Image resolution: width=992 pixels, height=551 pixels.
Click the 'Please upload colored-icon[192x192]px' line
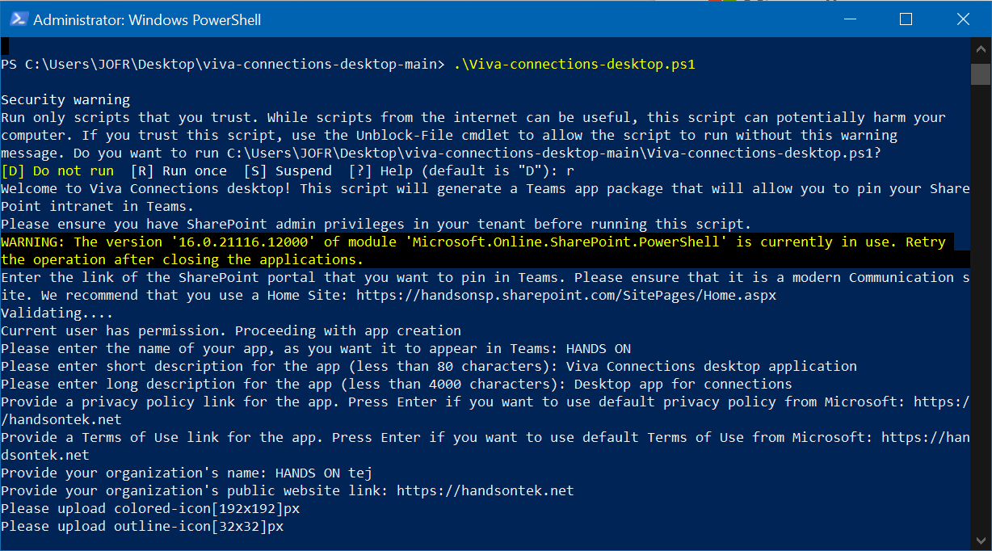click(x=150, y=508)
